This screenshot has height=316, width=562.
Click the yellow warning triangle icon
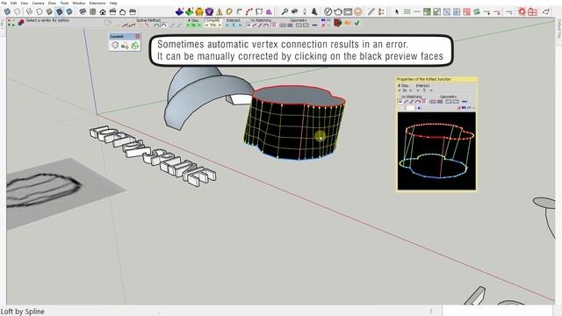coord(220,12)
